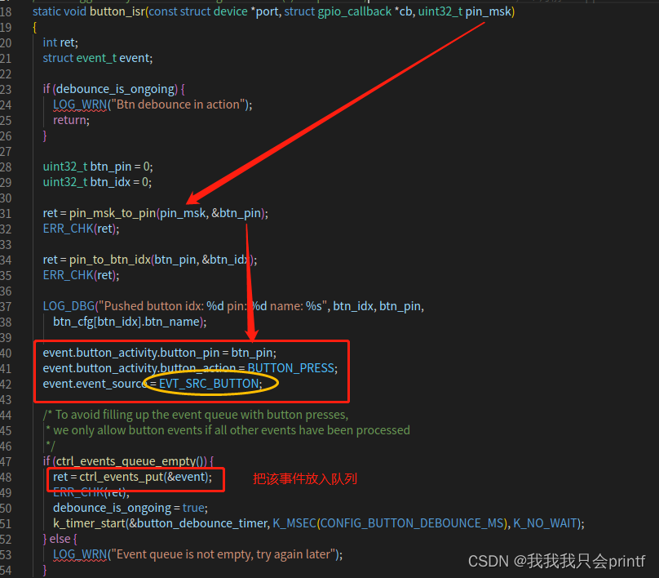
Task: Select the else keyword on line 52
Action: click(61, 538)
